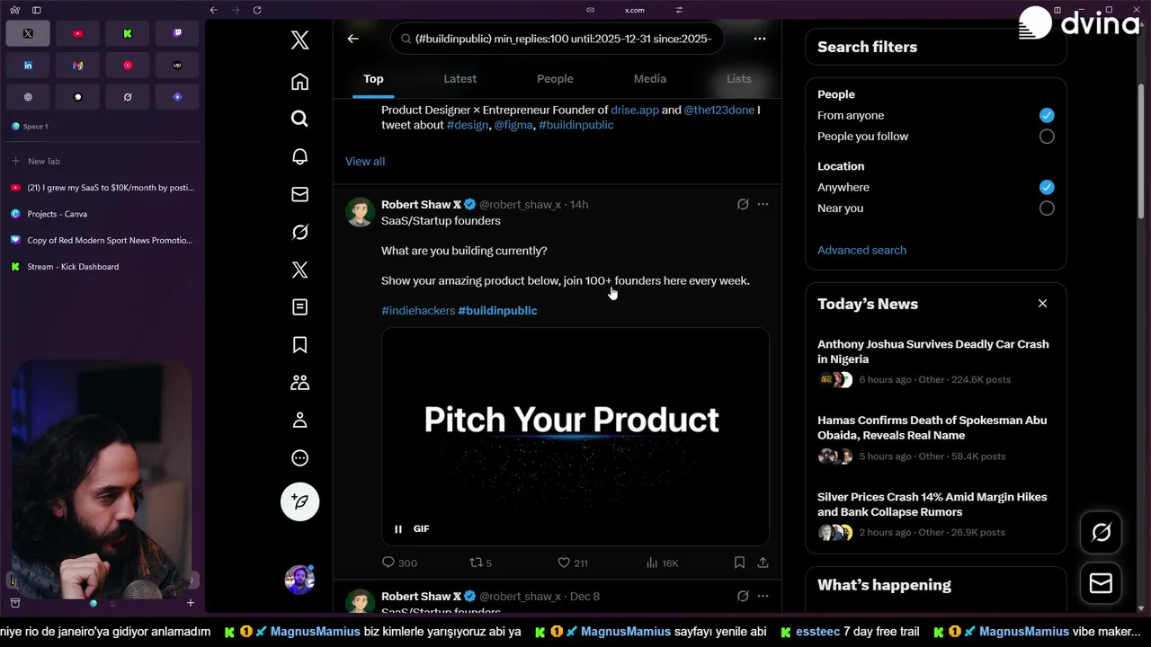The image size is (1151, 647).
Task: Open Messages envelope icon in sidebar
Action: (x=300, y=194)
